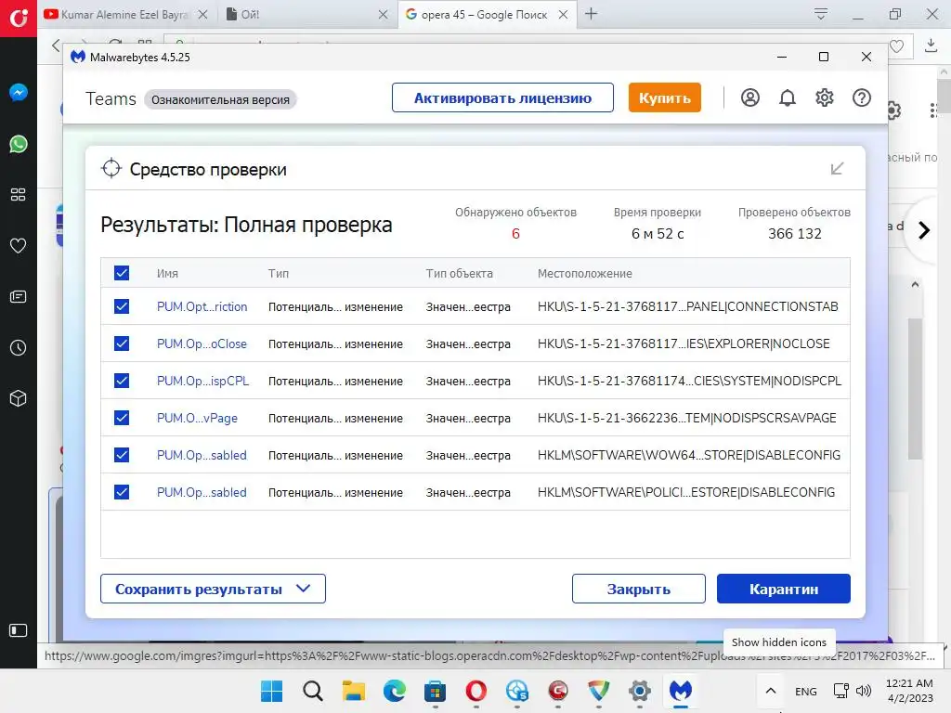Sort by Тип column header
This screenshot has width=951, height=713.
click(279, 274)
